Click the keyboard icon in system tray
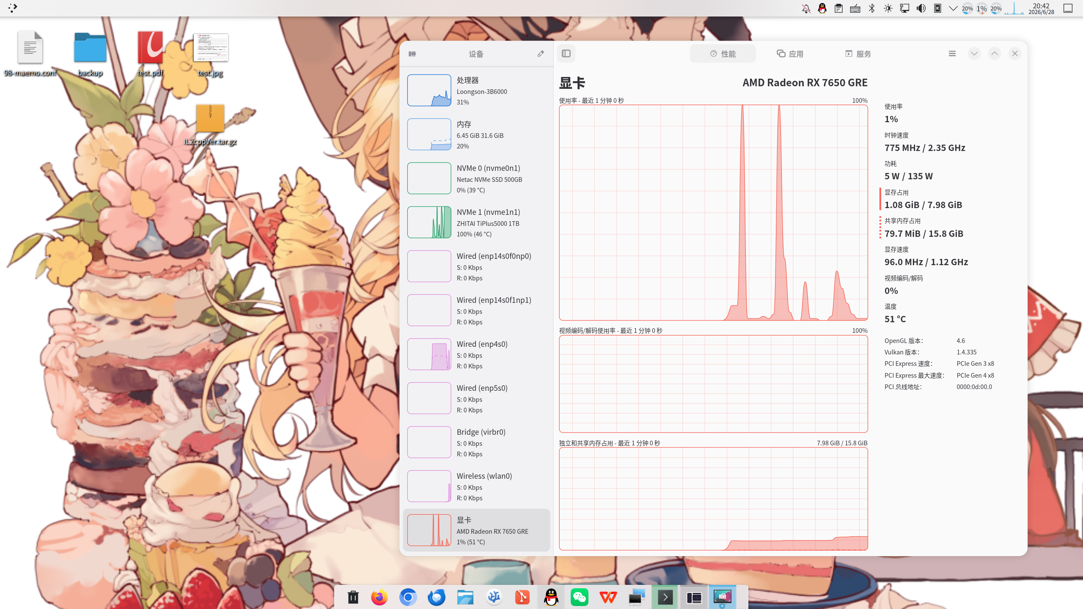Screen dimensions: 1083x609 [x=855, y=8]
